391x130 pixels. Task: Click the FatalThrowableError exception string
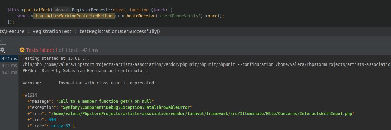click(127, 107)
